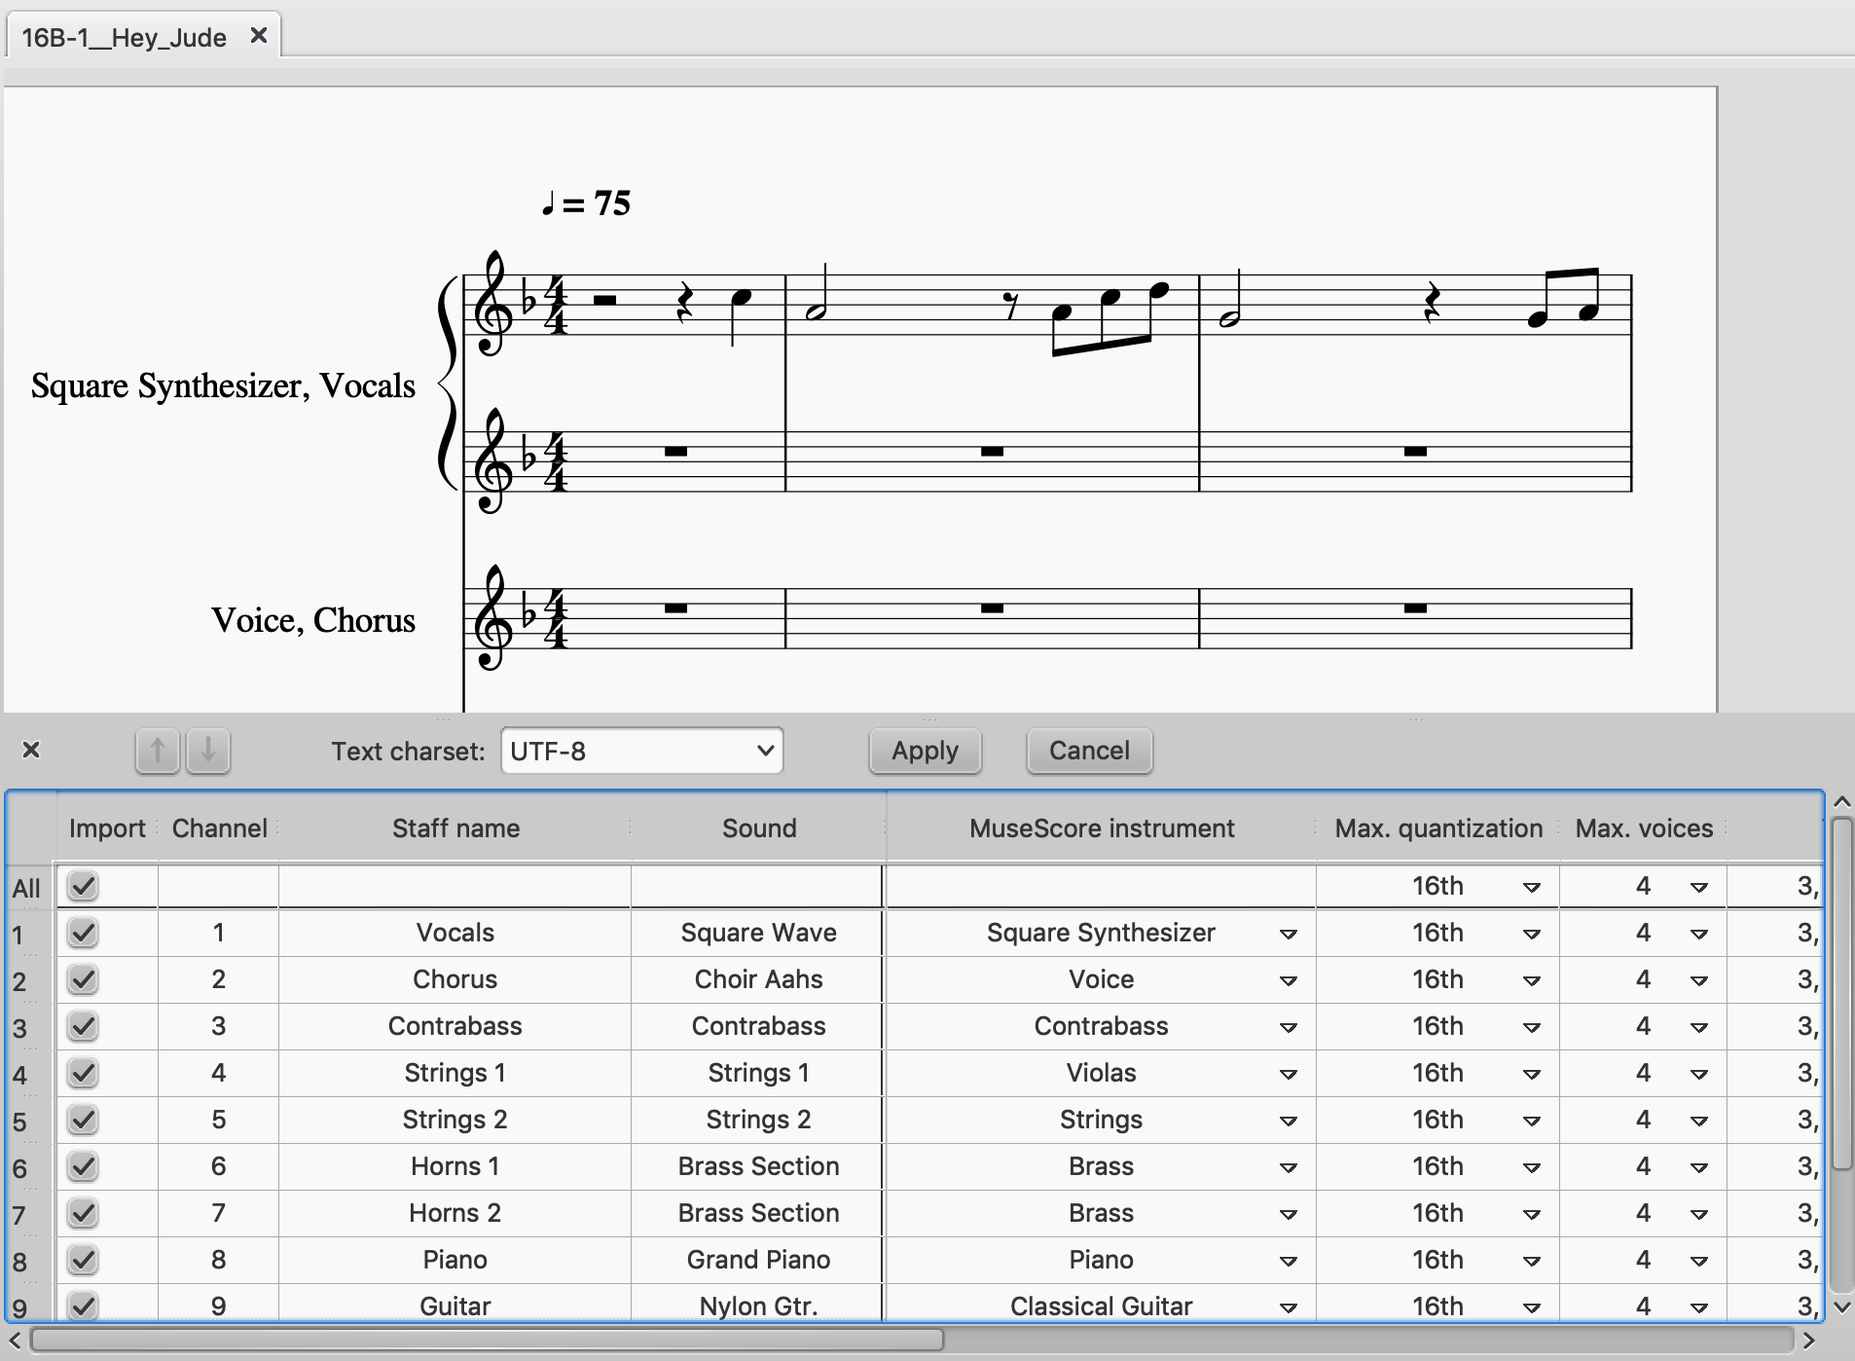Click the Staff name column header
Viewport: 1855px width, 1361px height.
click(x=455, y=828)
